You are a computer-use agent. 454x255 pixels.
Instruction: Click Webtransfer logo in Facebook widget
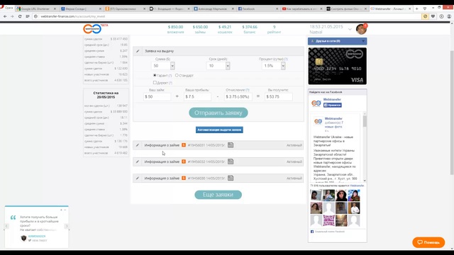tap(316, 103)
